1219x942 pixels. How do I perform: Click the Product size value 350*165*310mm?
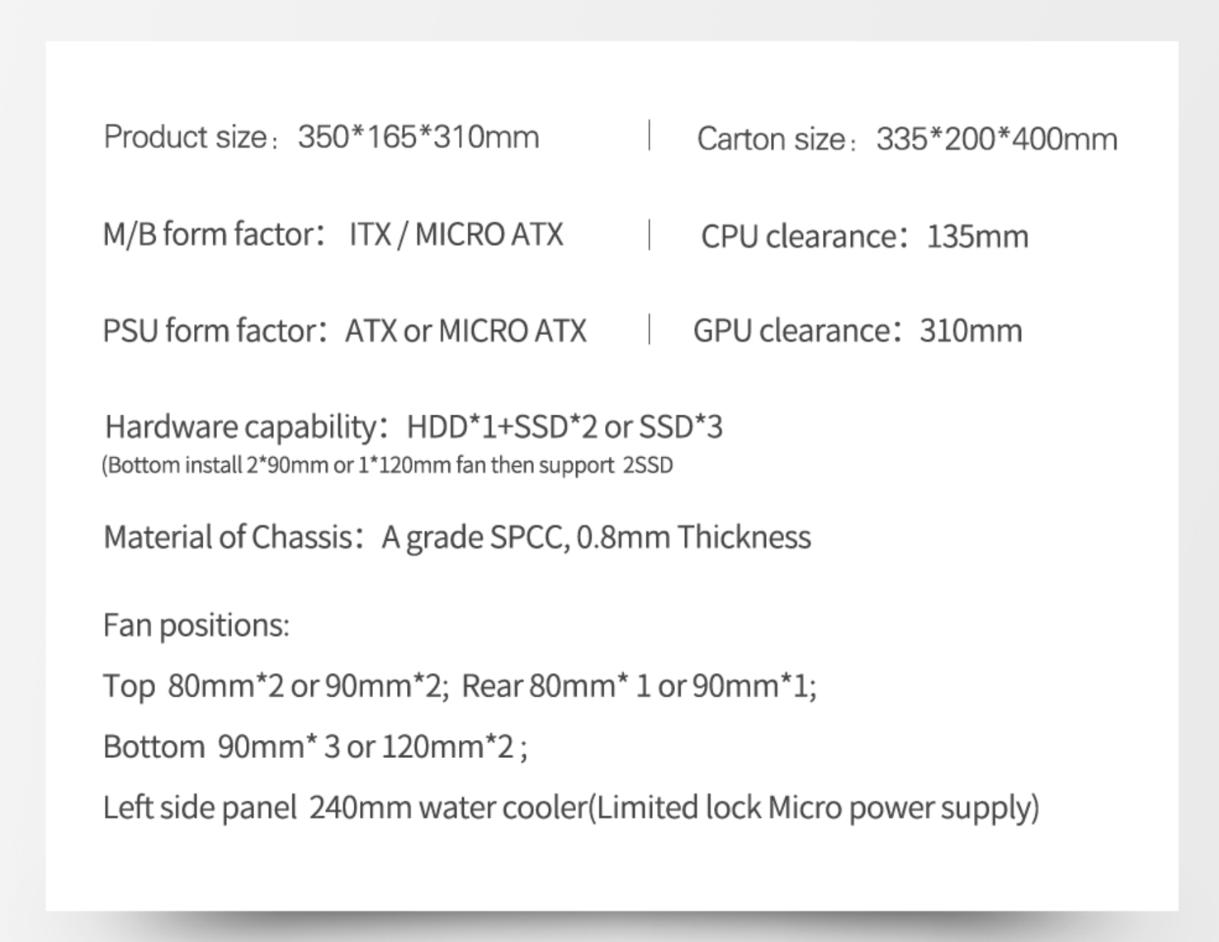(418, 137)
